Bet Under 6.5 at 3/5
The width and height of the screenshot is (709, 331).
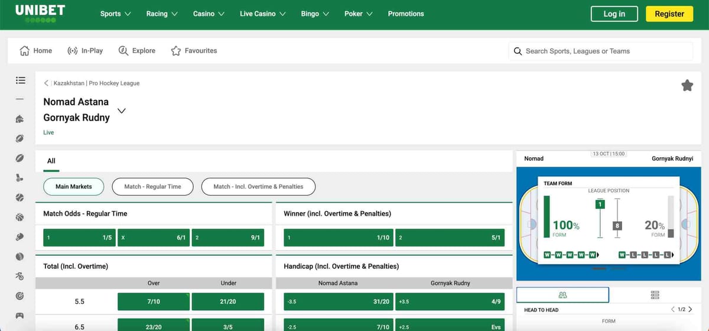pos(227,325)
